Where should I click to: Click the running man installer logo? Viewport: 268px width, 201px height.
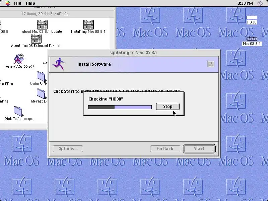(59, 64)
